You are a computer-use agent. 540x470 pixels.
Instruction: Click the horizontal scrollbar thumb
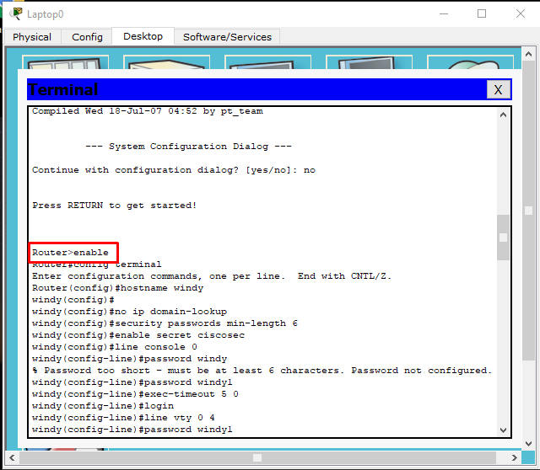tap(257, 457)
